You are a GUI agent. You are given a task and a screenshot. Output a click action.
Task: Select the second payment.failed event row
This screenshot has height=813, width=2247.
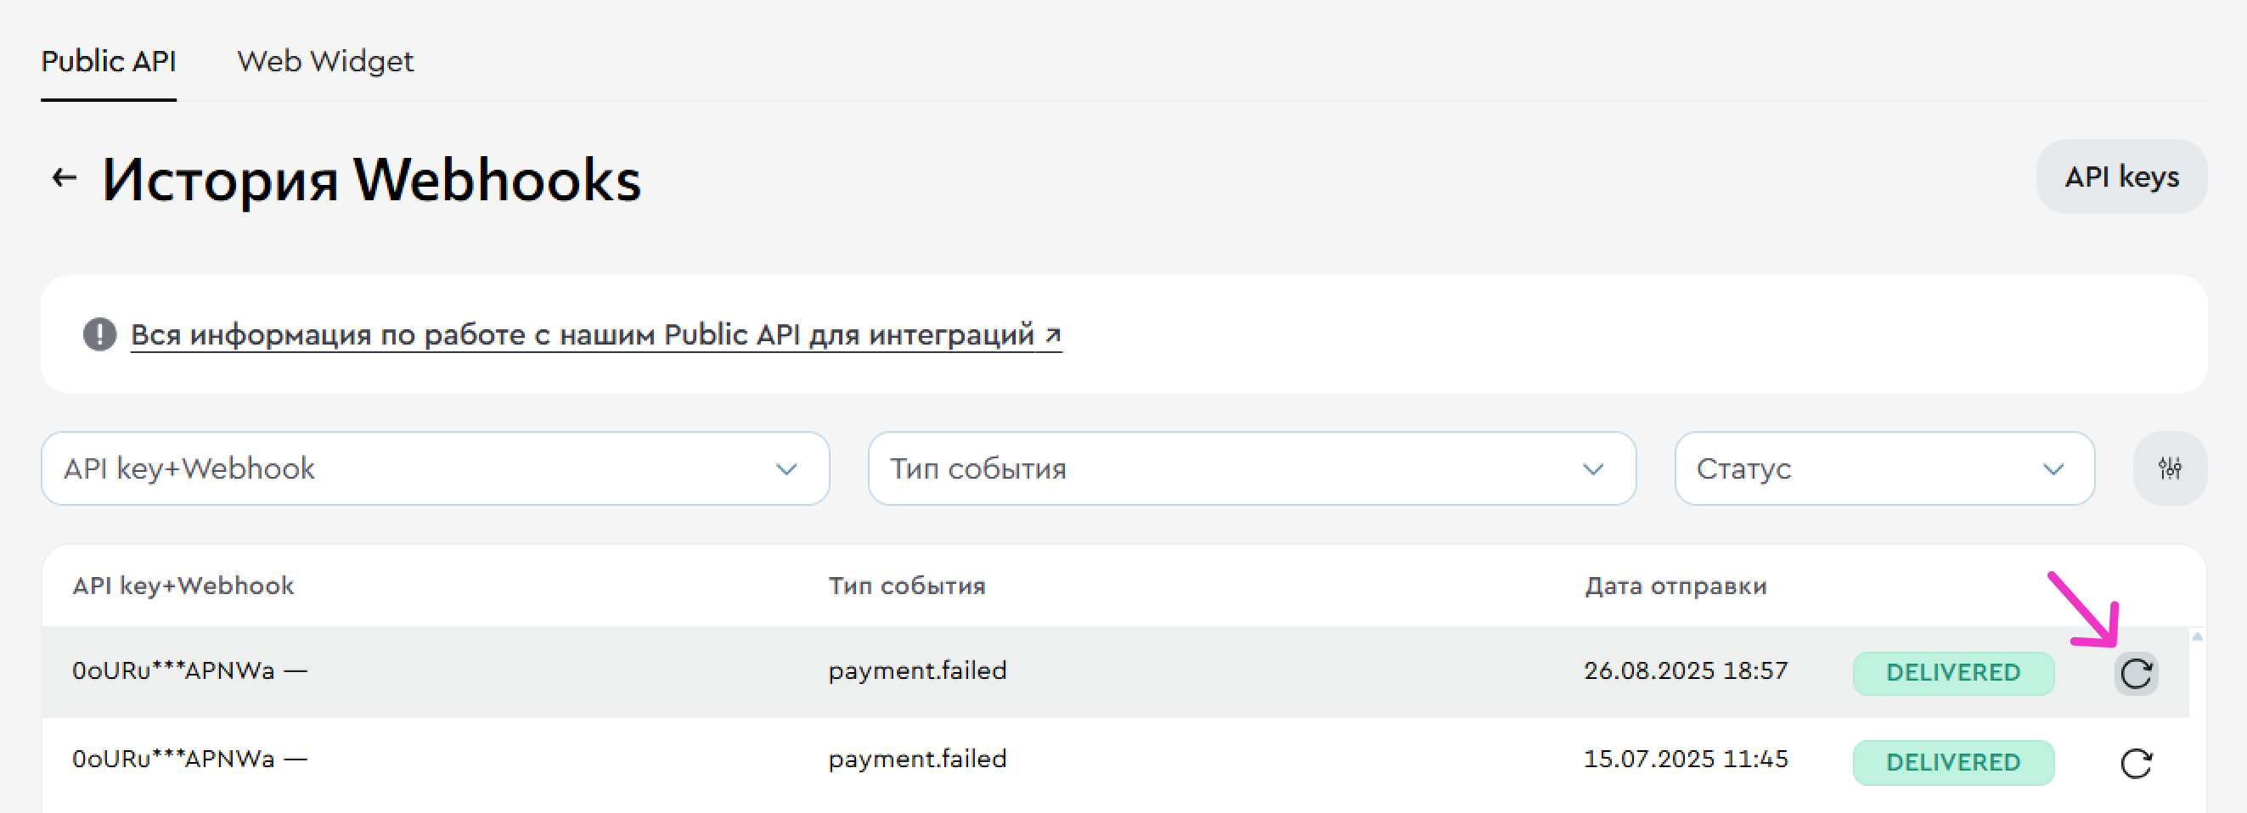click(1115, 760)
